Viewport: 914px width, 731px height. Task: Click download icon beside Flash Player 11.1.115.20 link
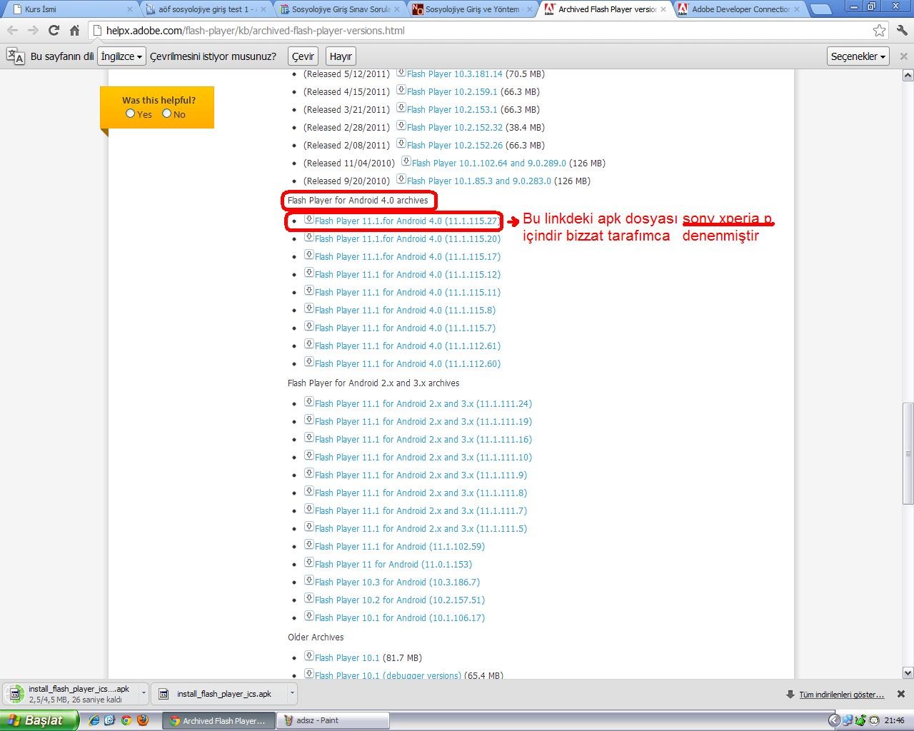click(309, 238)
